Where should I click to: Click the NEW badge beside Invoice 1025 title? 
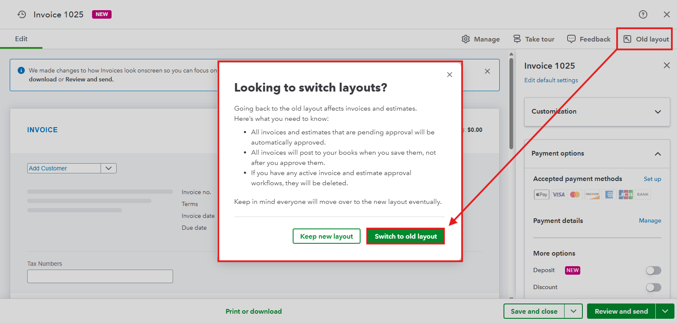(x=102, y=14)
